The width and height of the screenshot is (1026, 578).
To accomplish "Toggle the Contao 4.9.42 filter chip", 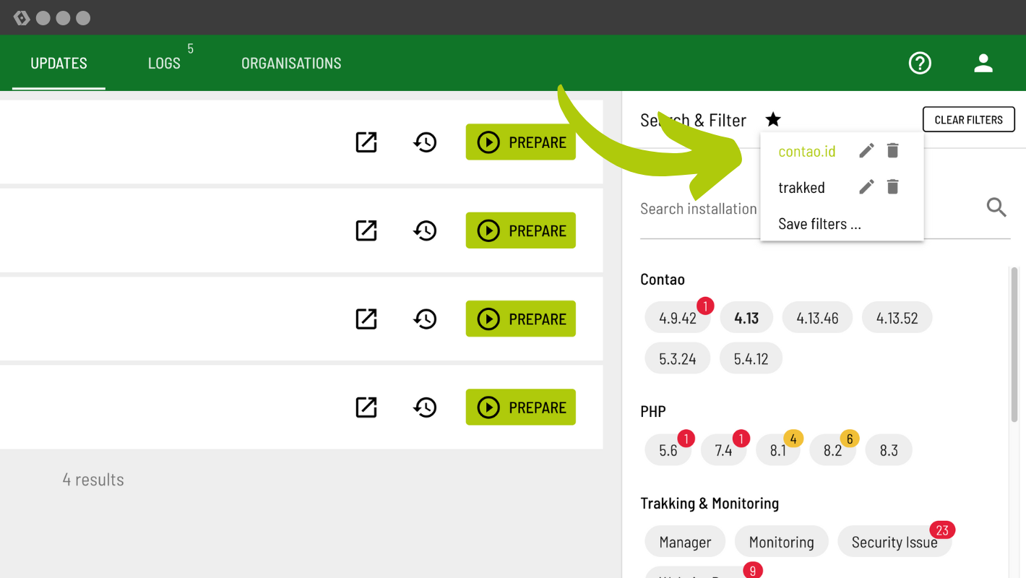I will point(677,319).
